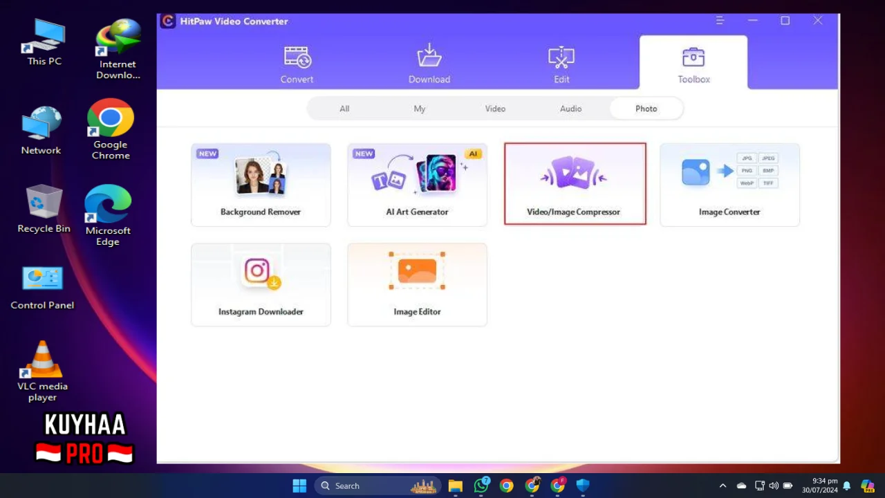Open Windows Security shield on the taskbar
The width and height of the screenshot is (885, 498).
tap(583, 486)
